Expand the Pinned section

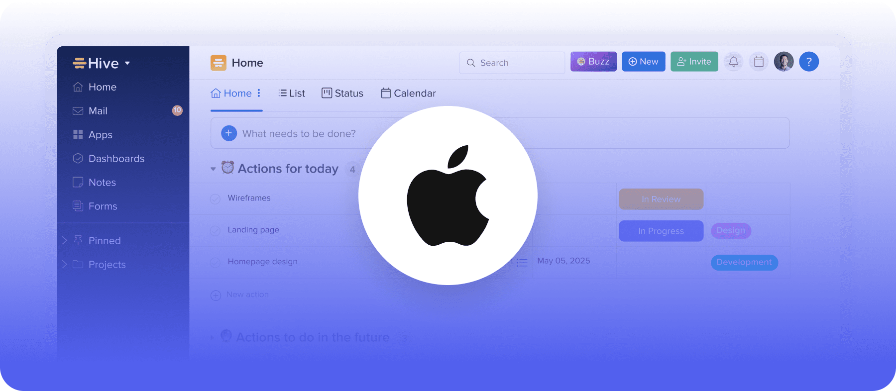65,241
